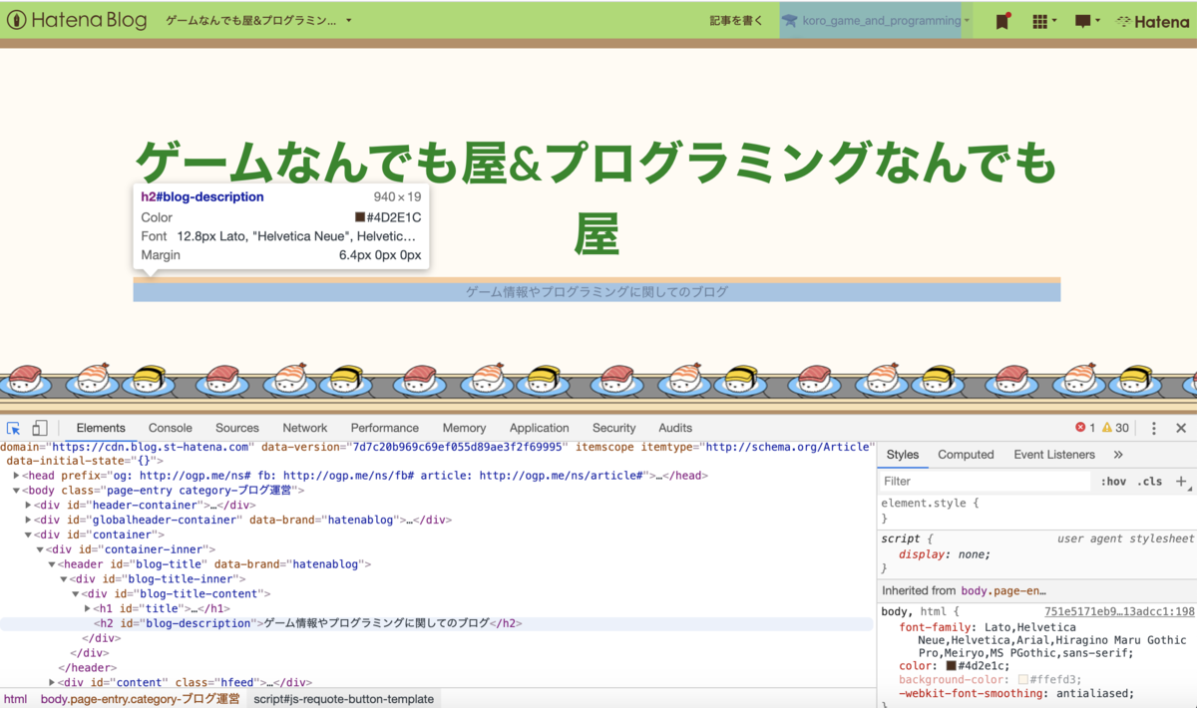Collapse the blog-title-inner div node
Image resolution: width=1197 pixels, height=708 pixels.
[x=64, y=579]
